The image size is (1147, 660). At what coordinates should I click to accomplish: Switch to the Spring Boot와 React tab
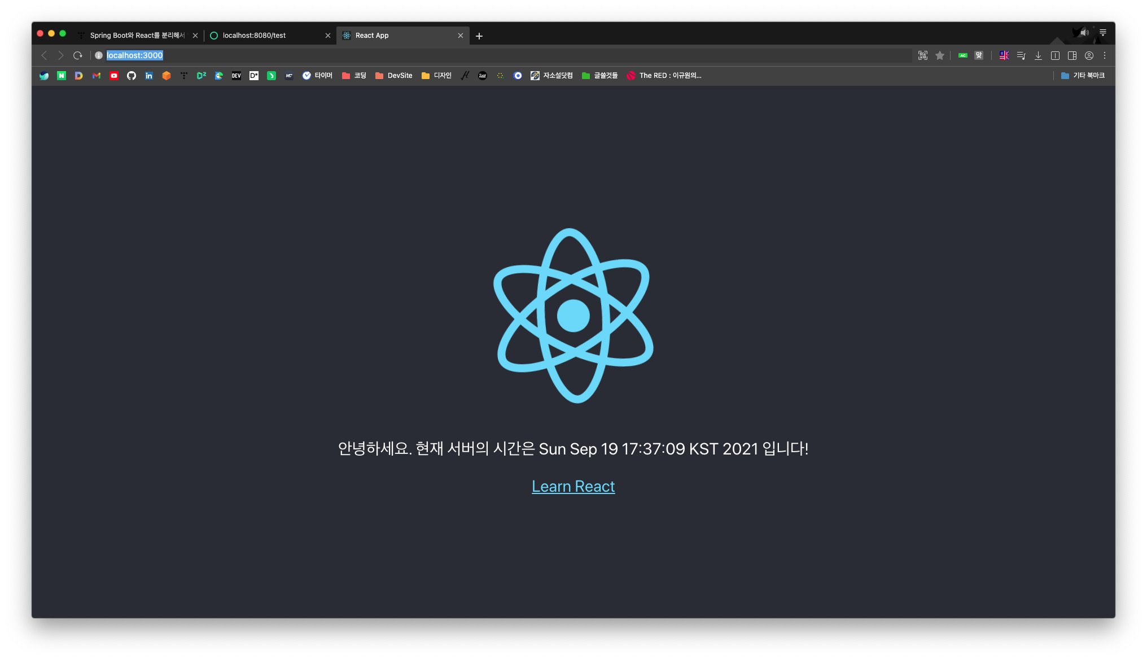[x=135, y=36]
